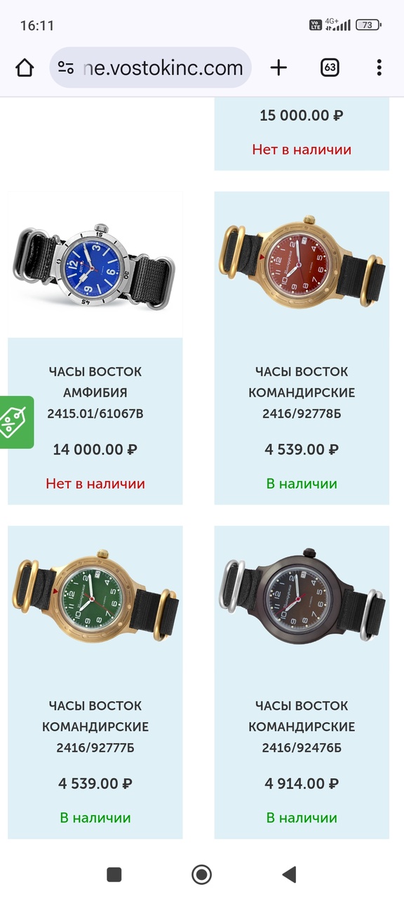This screenshot has width=404, height=899.
Task: Tap Android home circle button
Action: 202,874
